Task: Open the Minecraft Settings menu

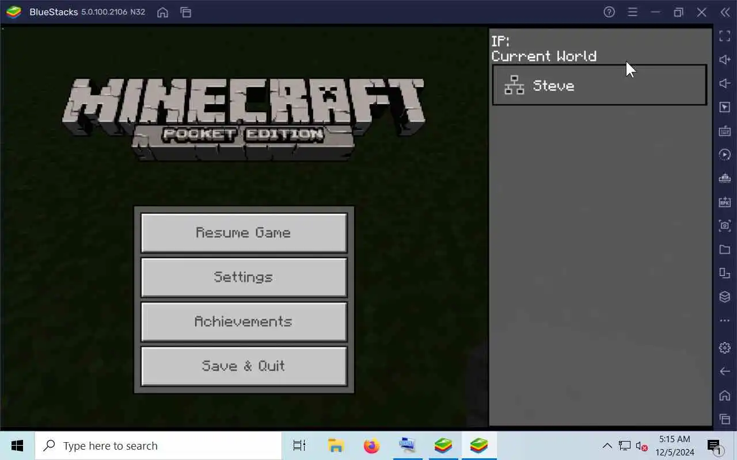Action: pyautogui.click(x=244, y=277)
